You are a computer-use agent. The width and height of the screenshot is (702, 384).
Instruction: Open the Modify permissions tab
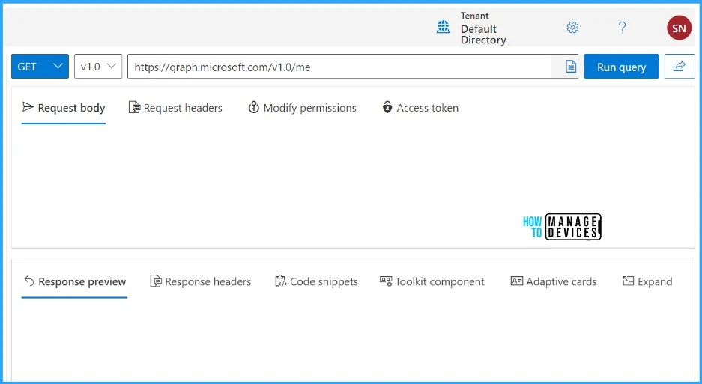pyautogui.click(x=302, y=108)
